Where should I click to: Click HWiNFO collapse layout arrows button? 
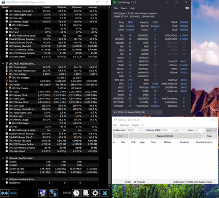click(x=14, y=193)
